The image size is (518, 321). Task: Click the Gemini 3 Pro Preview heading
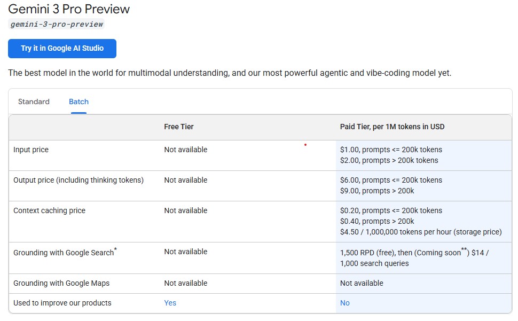tap(69, 9)
